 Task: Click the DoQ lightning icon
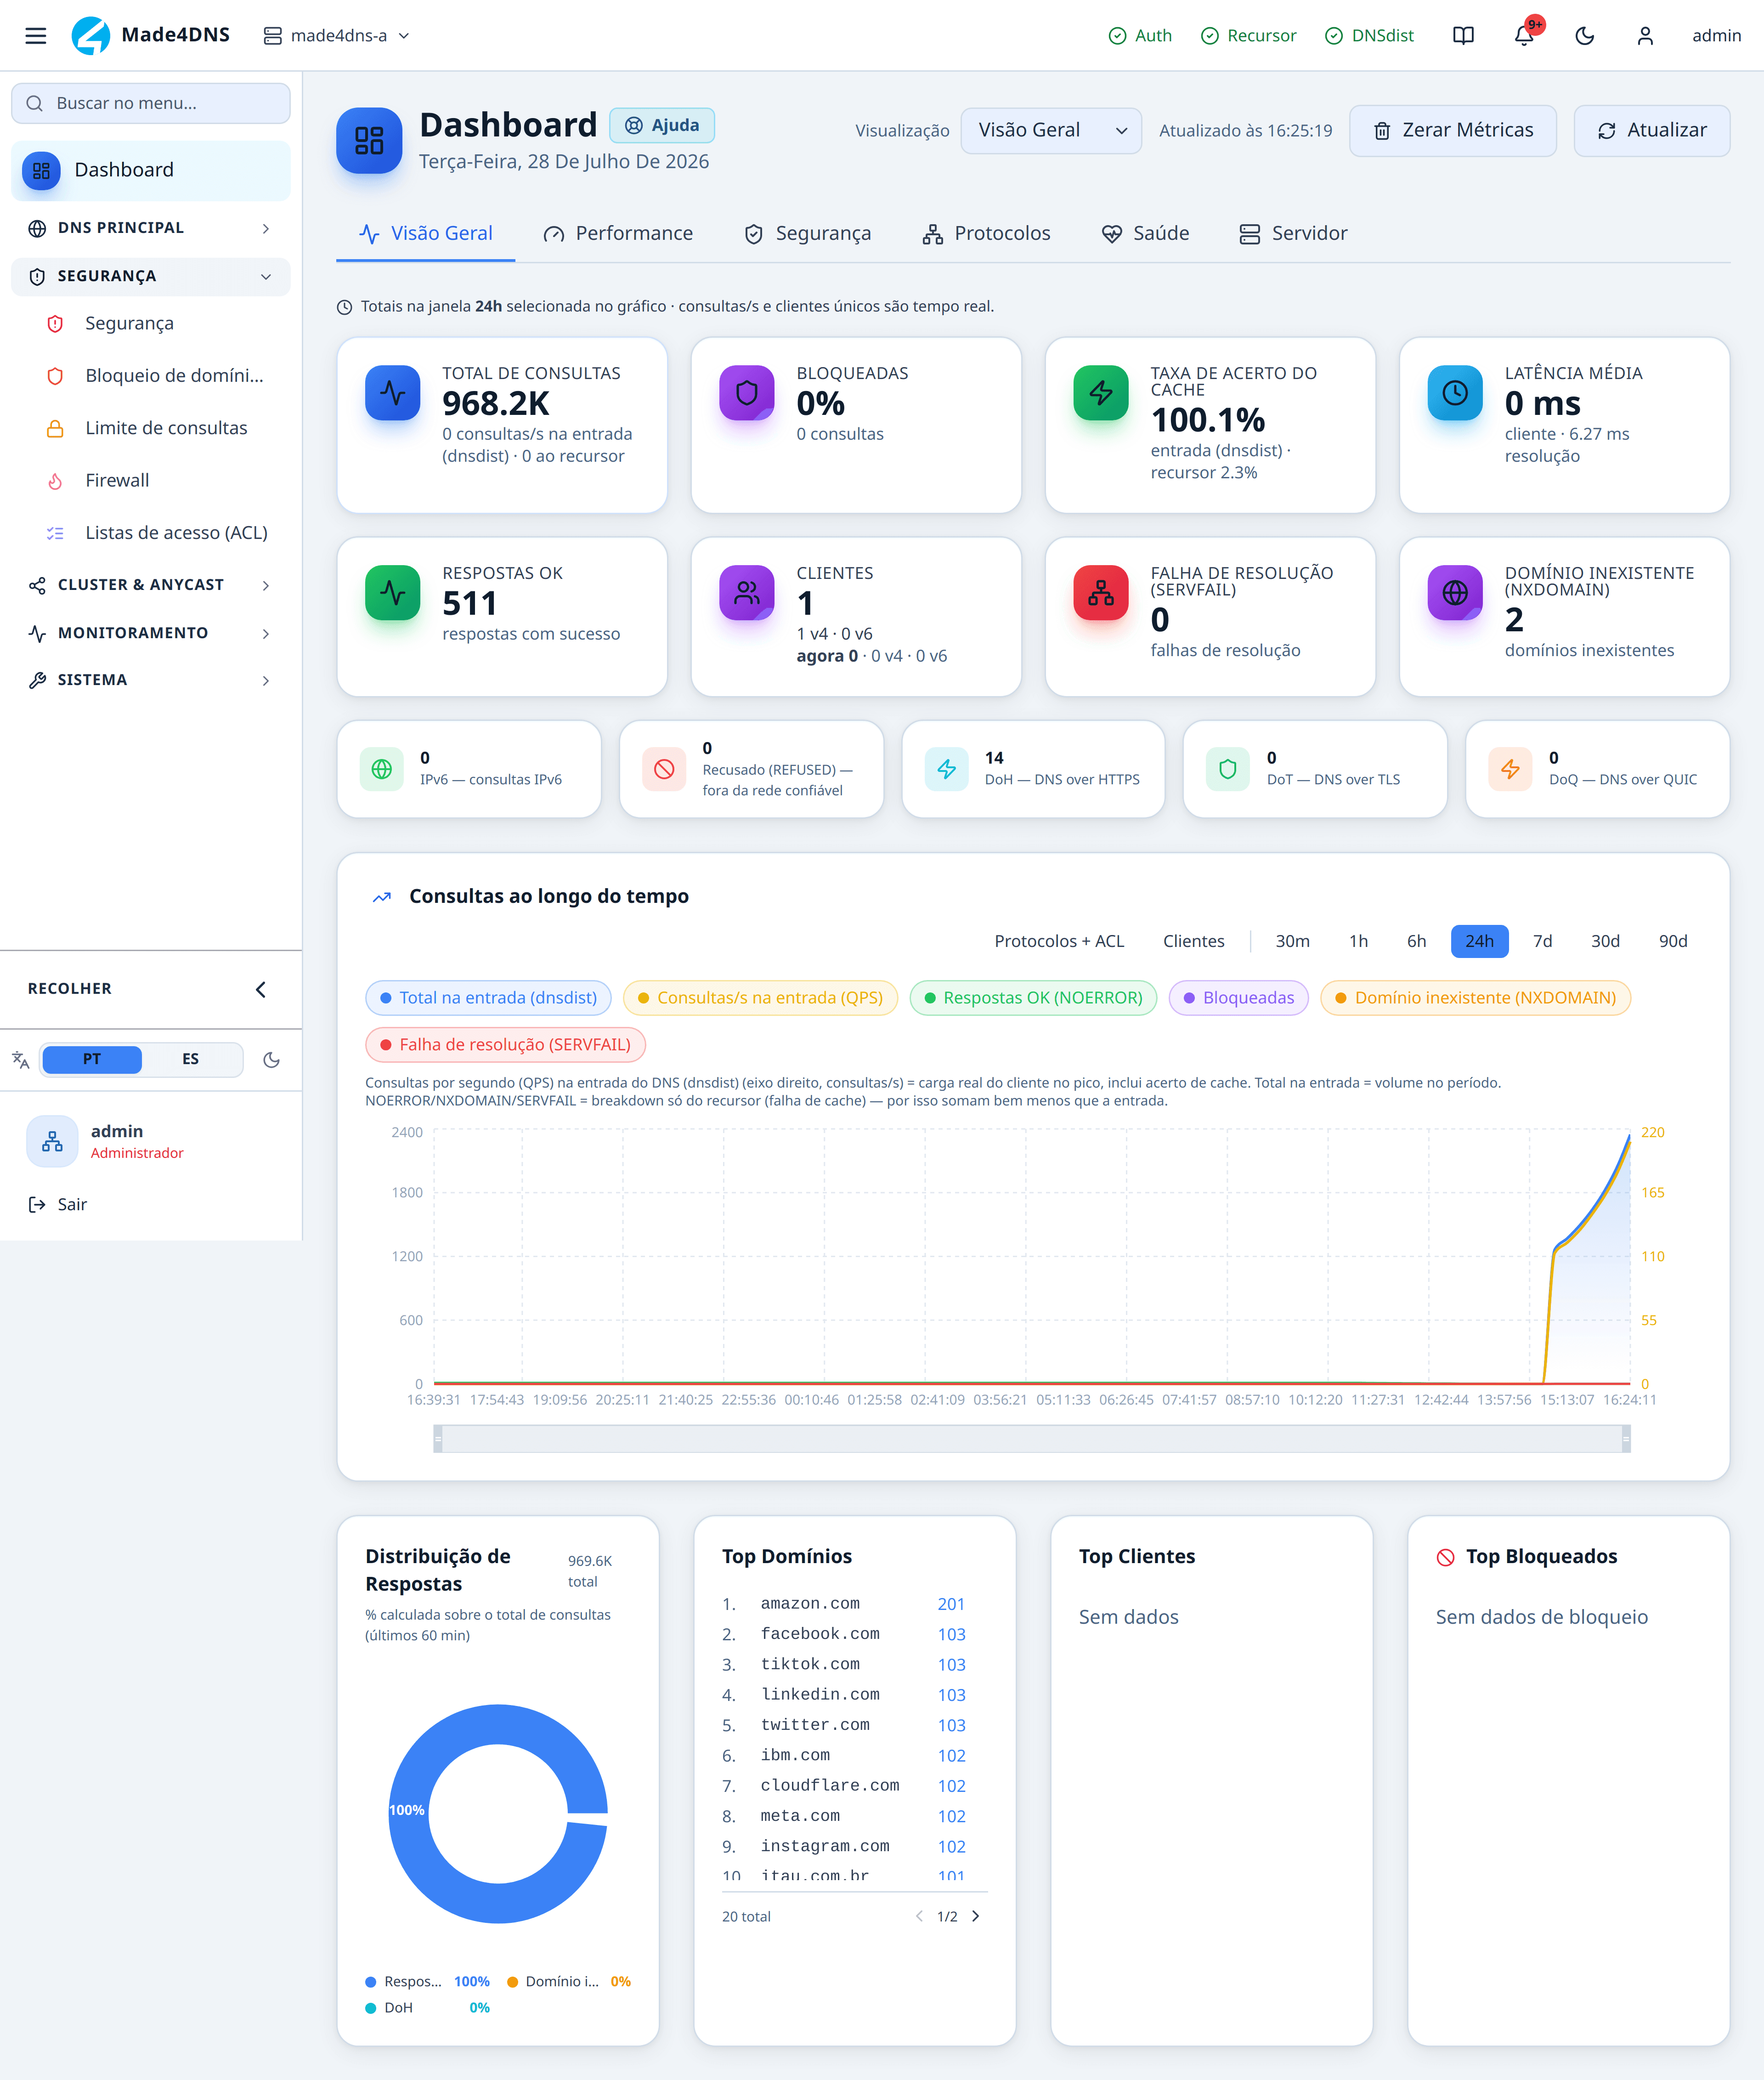[1510, 769]
